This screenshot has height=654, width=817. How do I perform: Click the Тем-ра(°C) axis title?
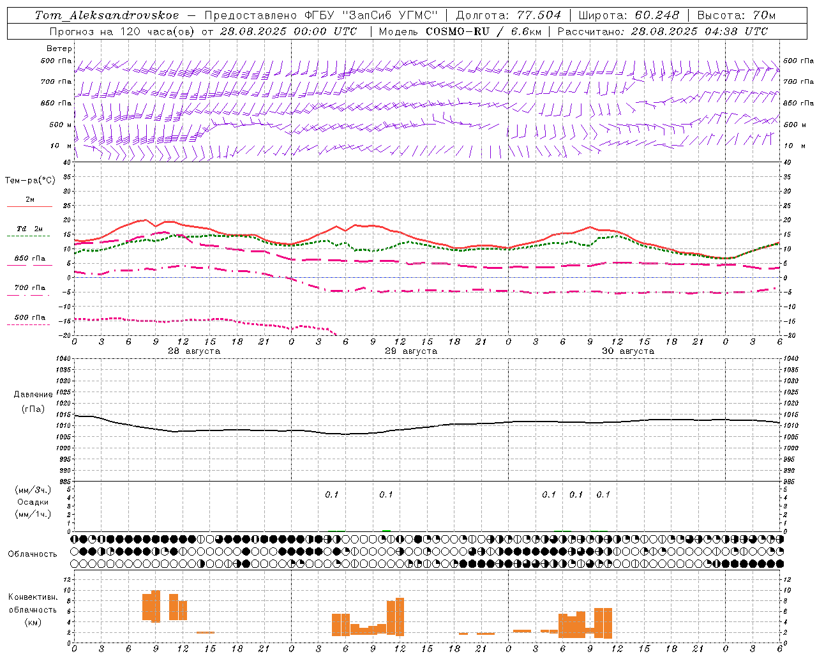pos(30,181)
